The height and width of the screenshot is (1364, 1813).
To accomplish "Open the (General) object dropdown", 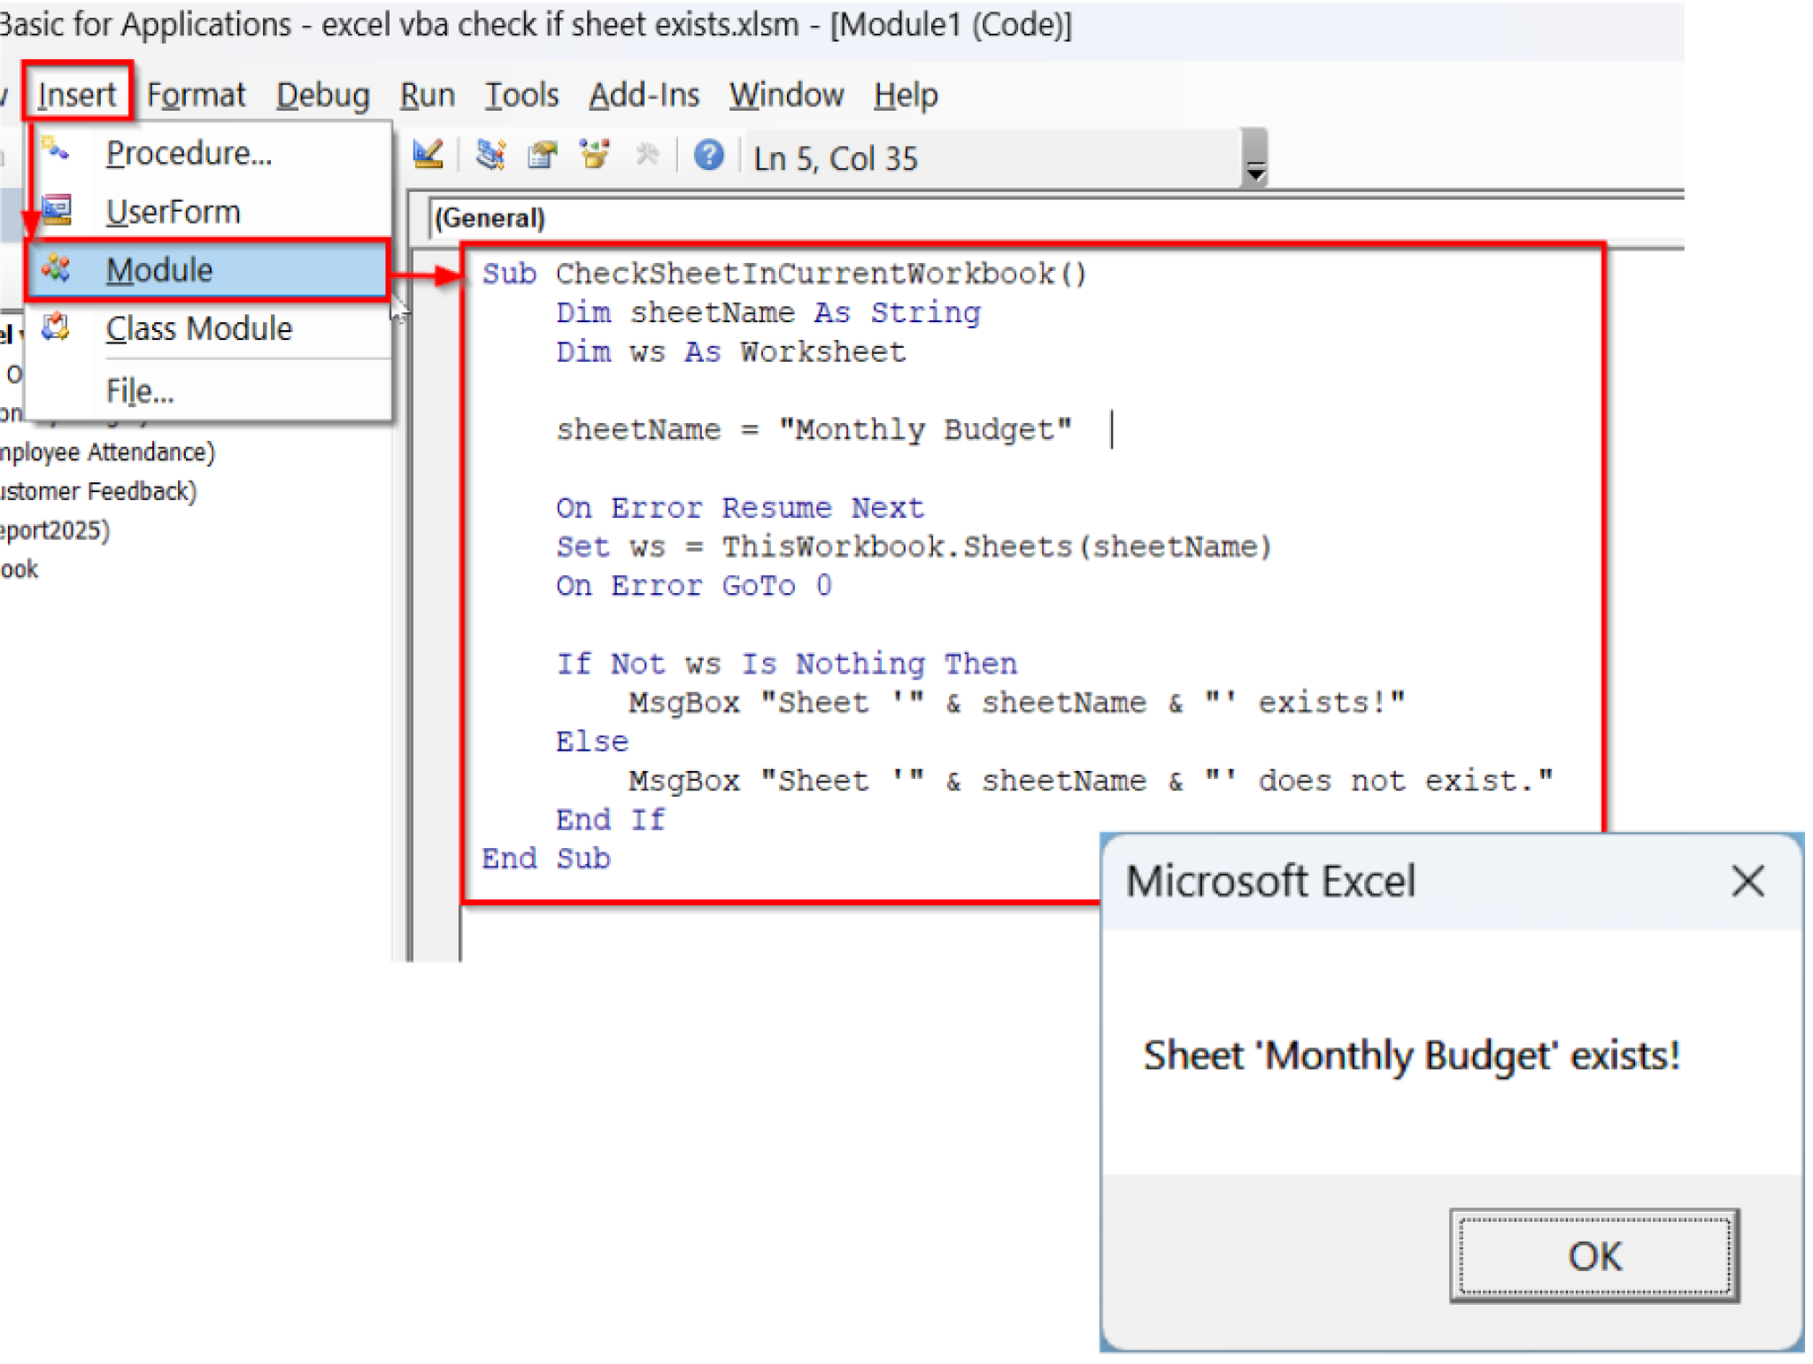I will pyautogui.click(x=490, y=218).
